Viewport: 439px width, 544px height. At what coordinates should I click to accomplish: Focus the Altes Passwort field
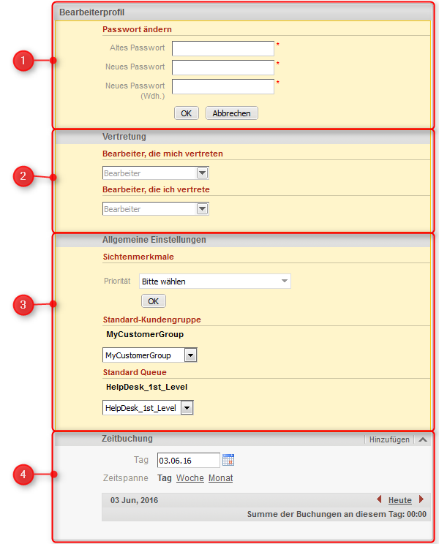(x=222, y=48)
